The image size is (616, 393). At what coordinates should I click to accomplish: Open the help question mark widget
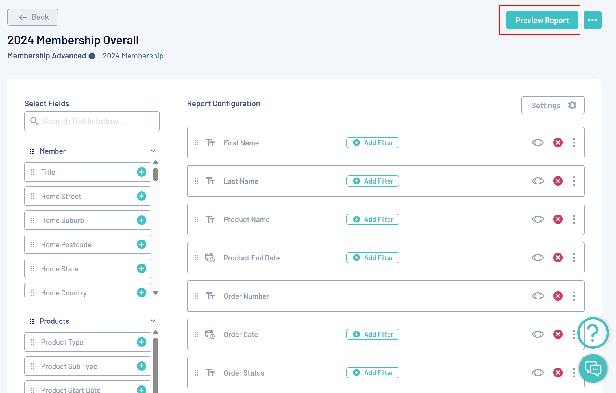tap(593, 333)
